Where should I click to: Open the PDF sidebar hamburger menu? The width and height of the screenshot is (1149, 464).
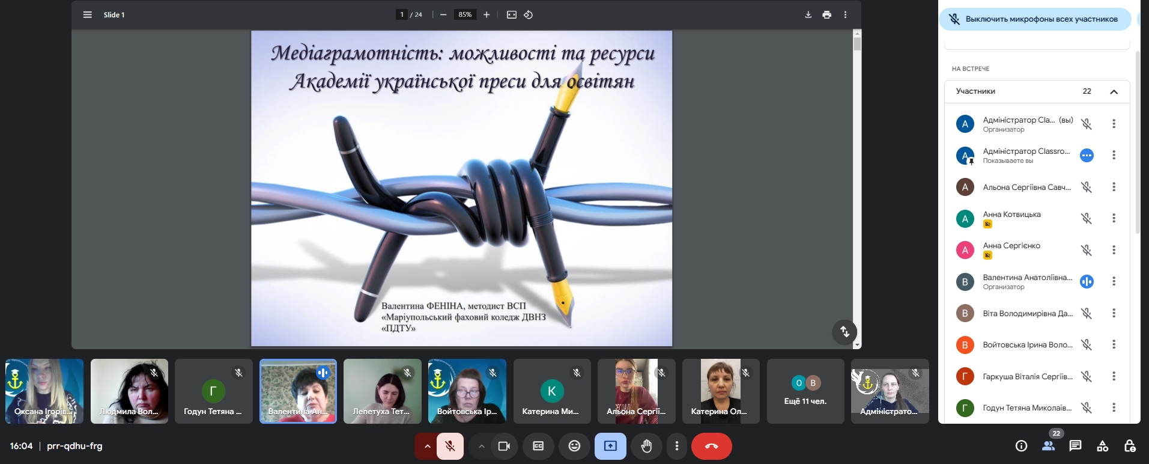[x=88, y=14]
